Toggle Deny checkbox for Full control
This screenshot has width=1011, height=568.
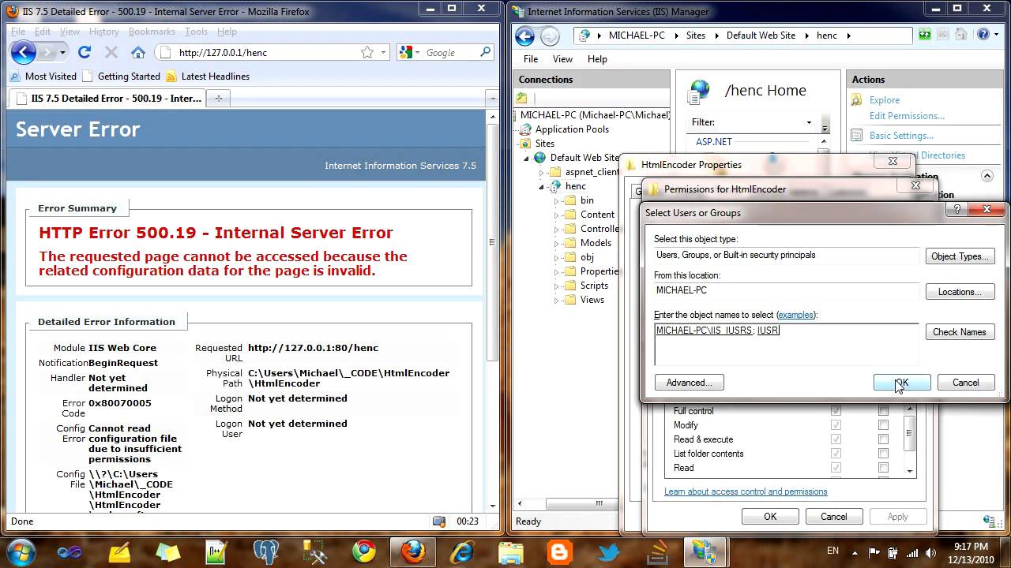883,411
